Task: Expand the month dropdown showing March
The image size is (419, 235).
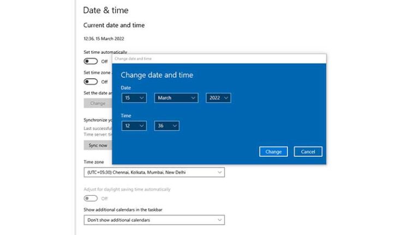Action: click(176, 98)
